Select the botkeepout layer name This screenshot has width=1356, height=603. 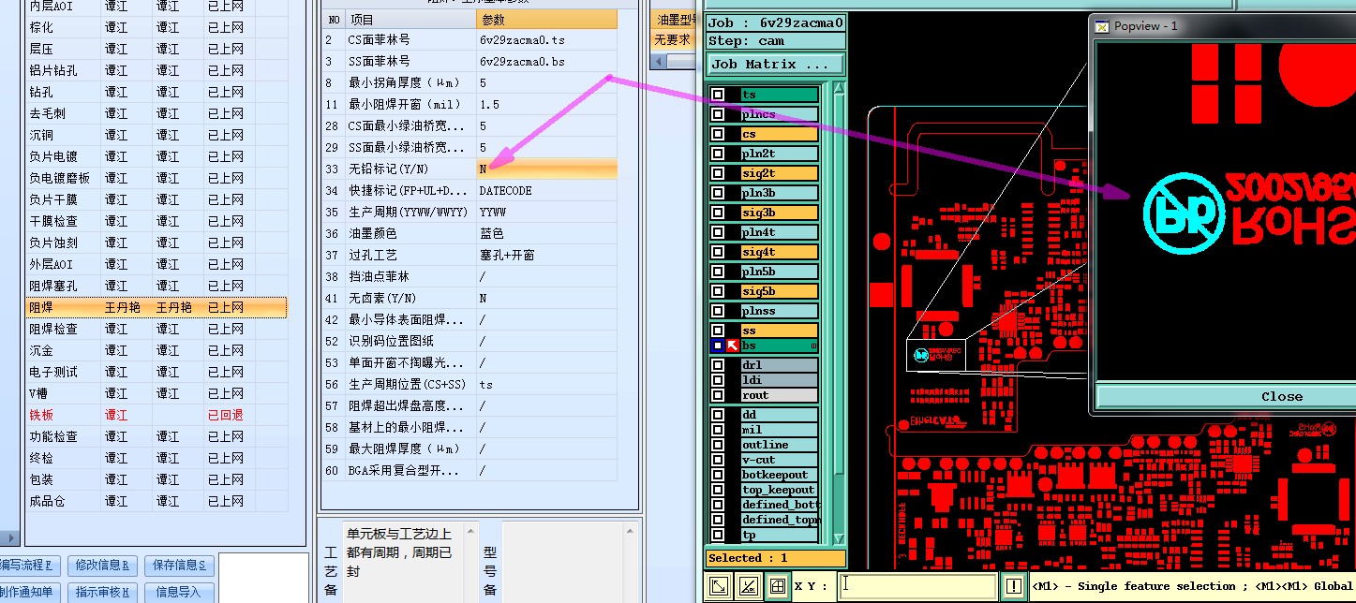tap(779, 475)
